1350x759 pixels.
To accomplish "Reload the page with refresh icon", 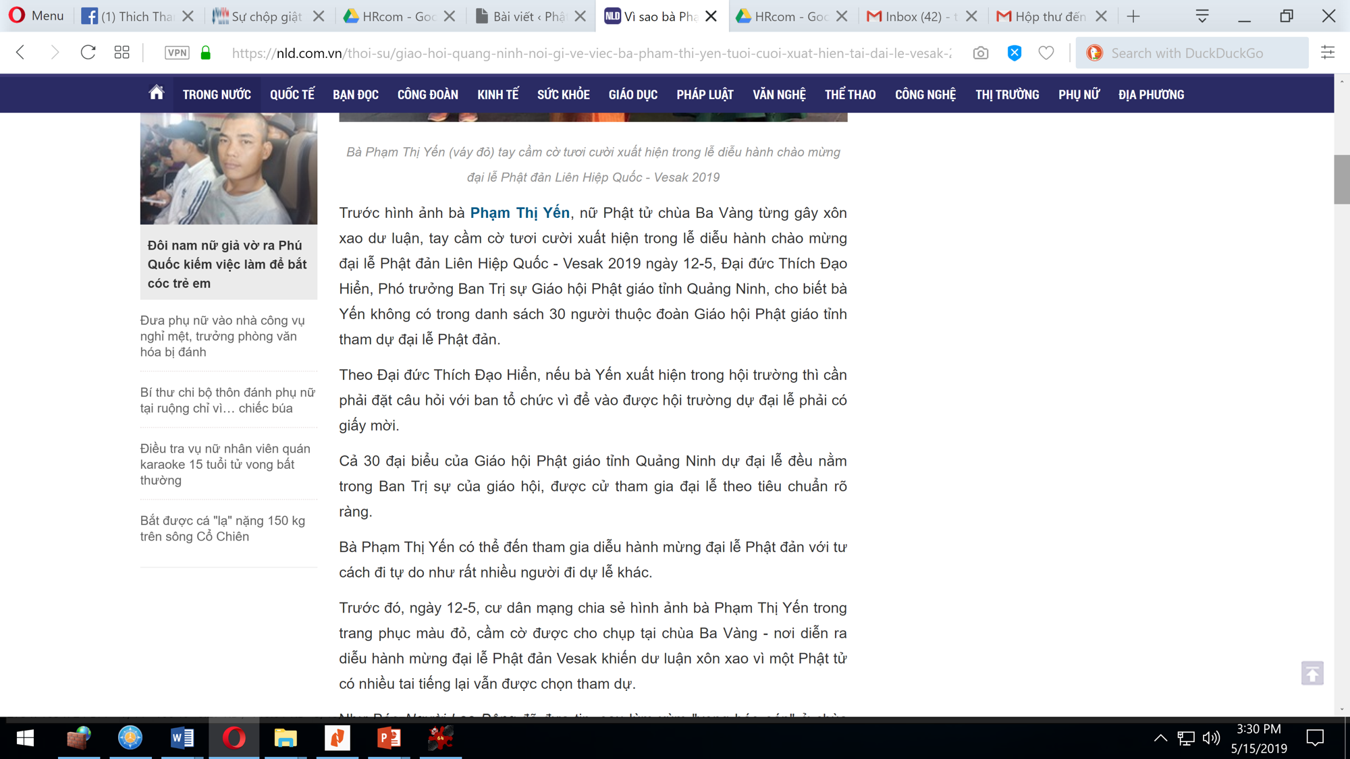I will pos(88,53).
